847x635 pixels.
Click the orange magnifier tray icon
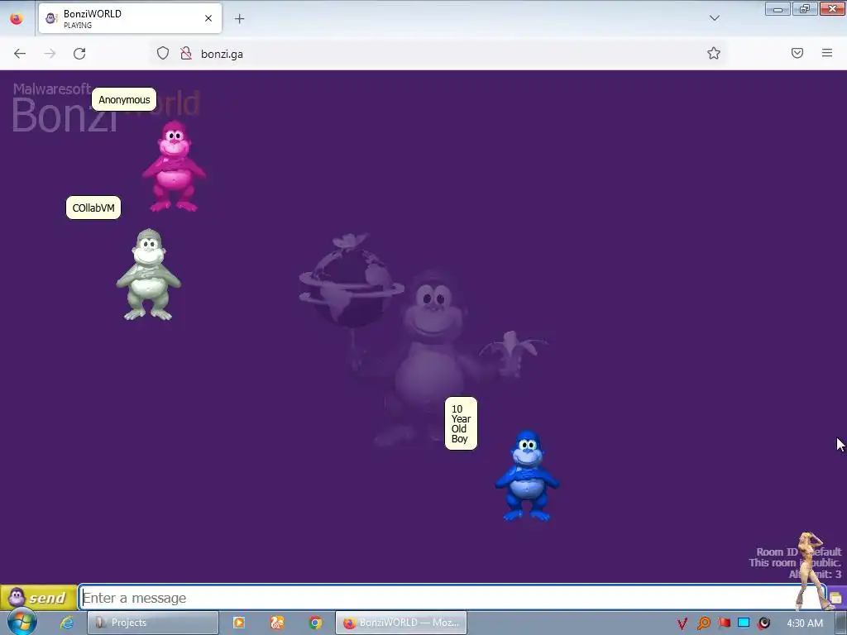tap(703, 623)
